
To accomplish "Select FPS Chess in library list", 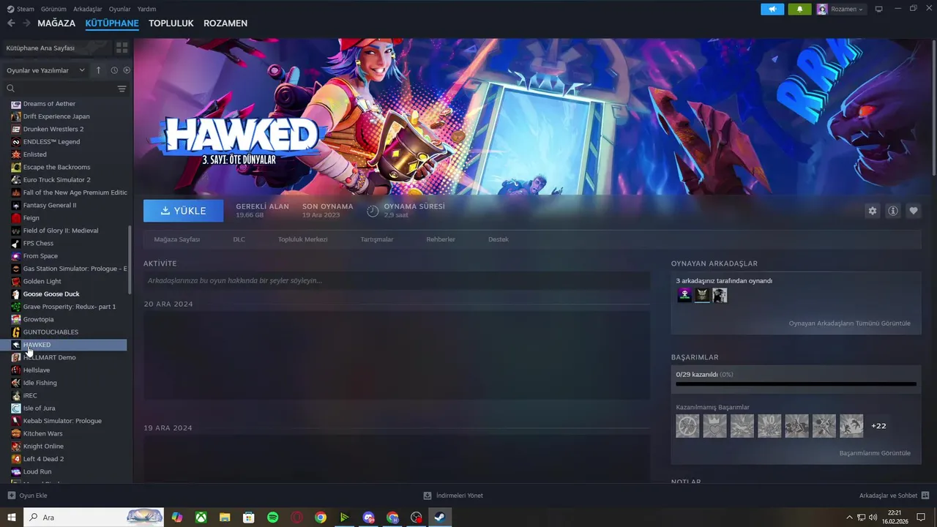I will point(69,243).
